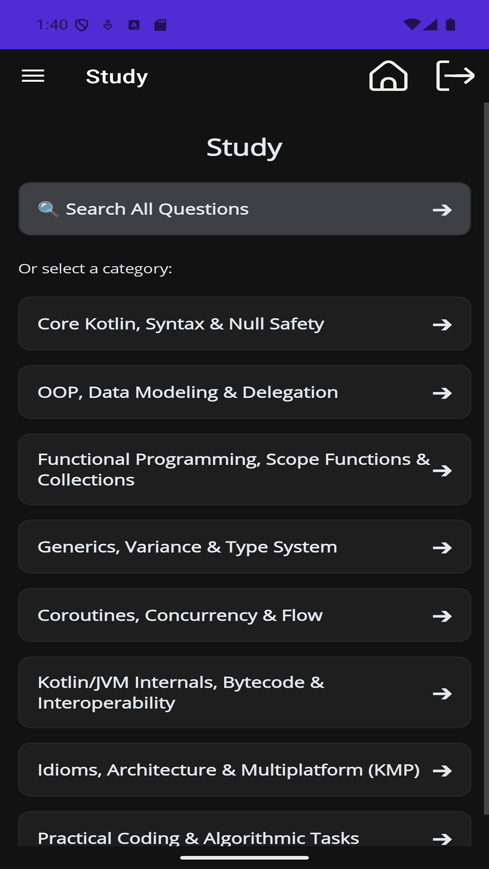
Task: Click arrow beside Core Kotlin category
Action: click(x=442, y=325)
